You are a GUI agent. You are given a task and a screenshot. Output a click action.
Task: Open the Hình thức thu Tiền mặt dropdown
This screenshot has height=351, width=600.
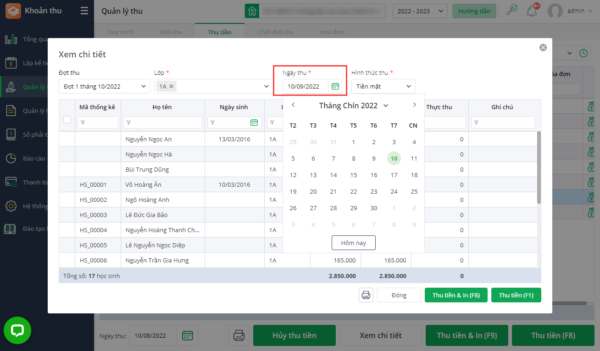click(x=383, y=86)
